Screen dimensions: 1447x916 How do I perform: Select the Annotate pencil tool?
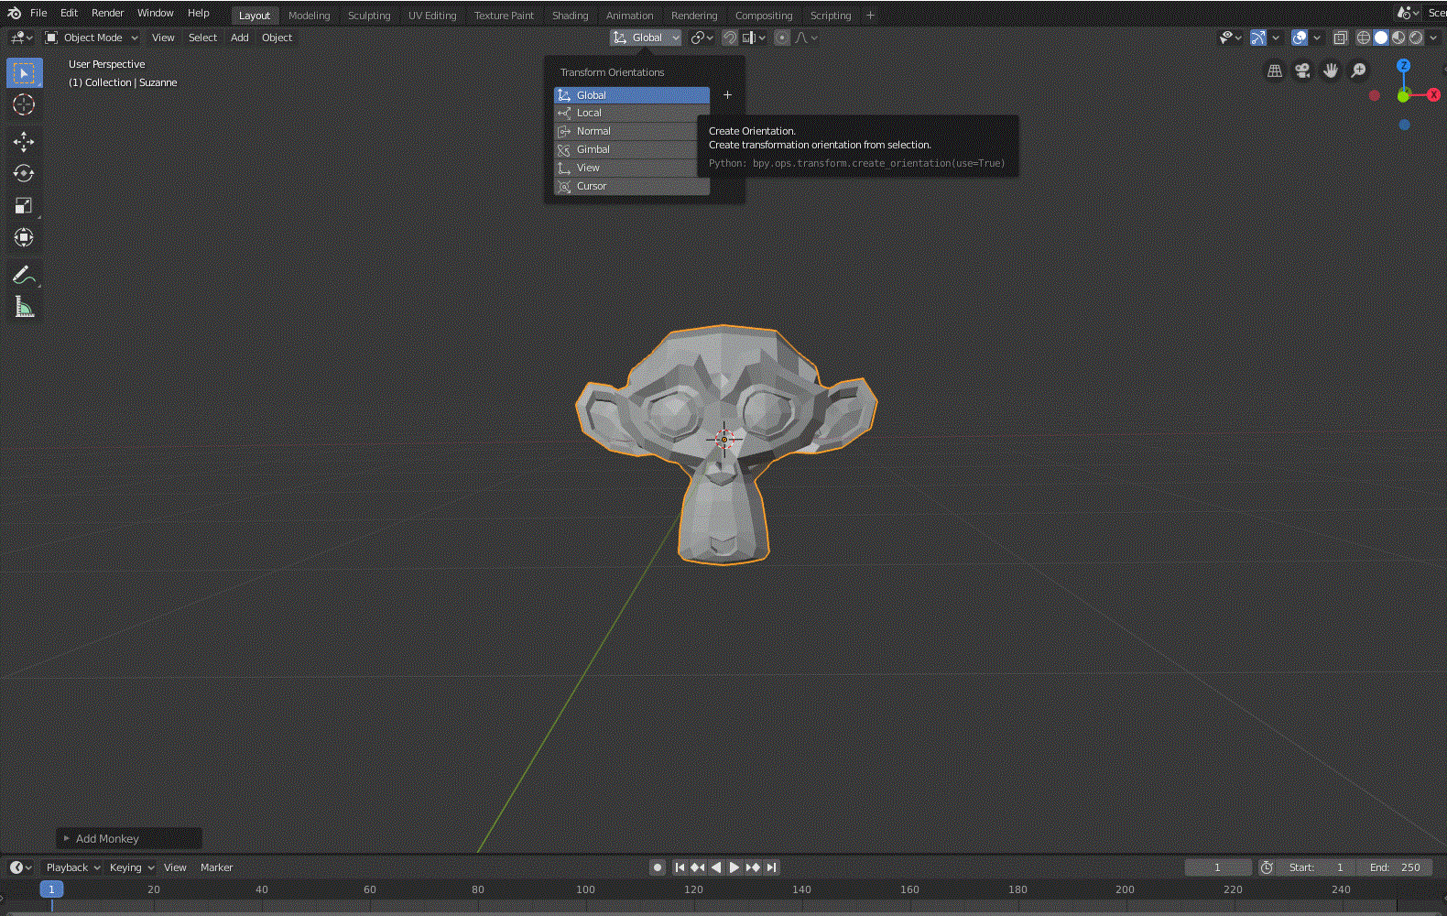click(x=24, y=275)
